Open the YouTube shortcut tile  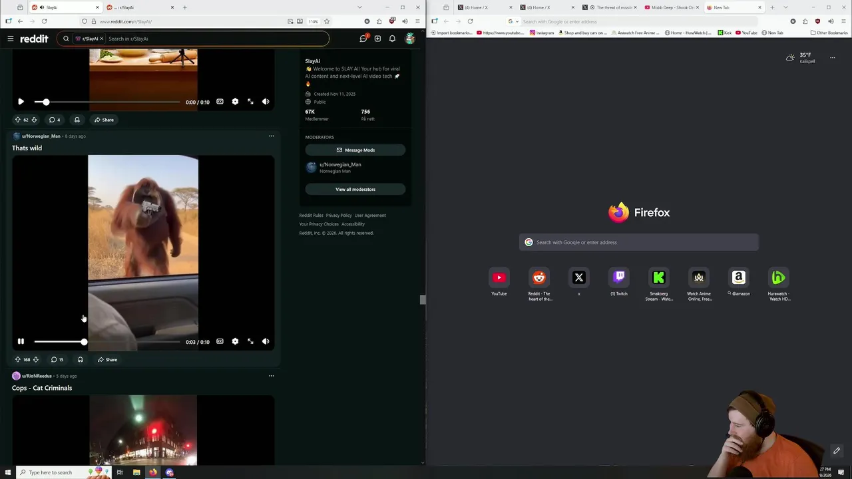point(499,277)
